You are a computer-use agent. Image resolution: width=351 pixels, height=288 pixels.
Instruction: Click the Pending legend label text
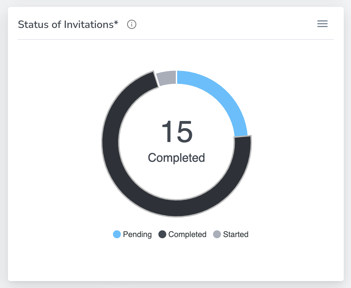click(x=137, y=234)
